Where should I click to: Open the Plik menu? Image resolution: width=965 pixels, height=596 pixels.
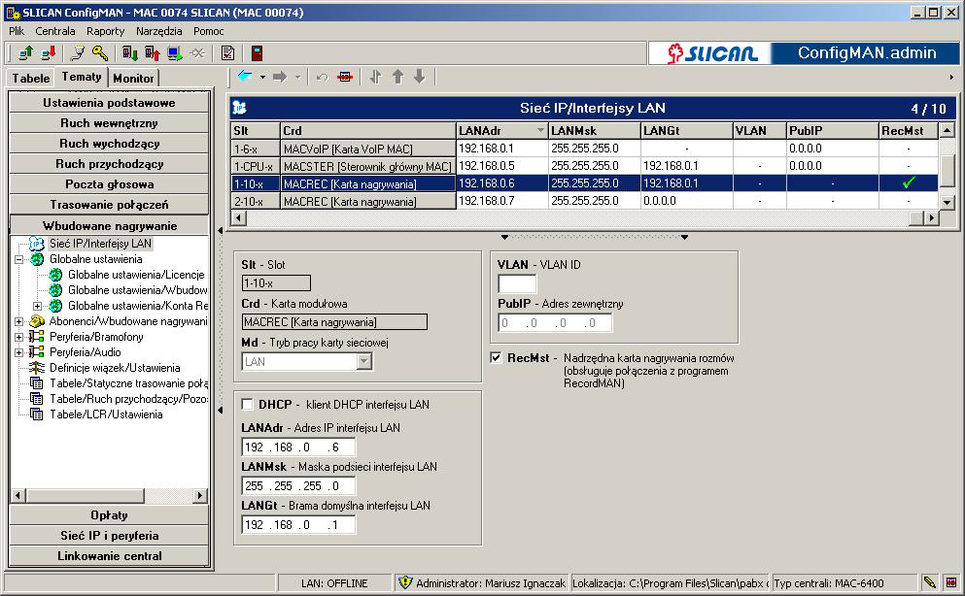click(x=17, y=31)
